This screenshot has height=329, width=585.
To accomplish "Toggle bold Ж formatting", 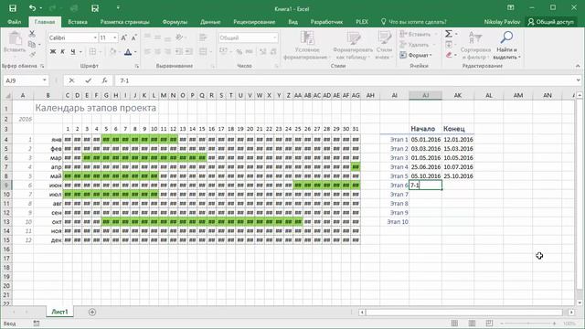I will (53, 51).
